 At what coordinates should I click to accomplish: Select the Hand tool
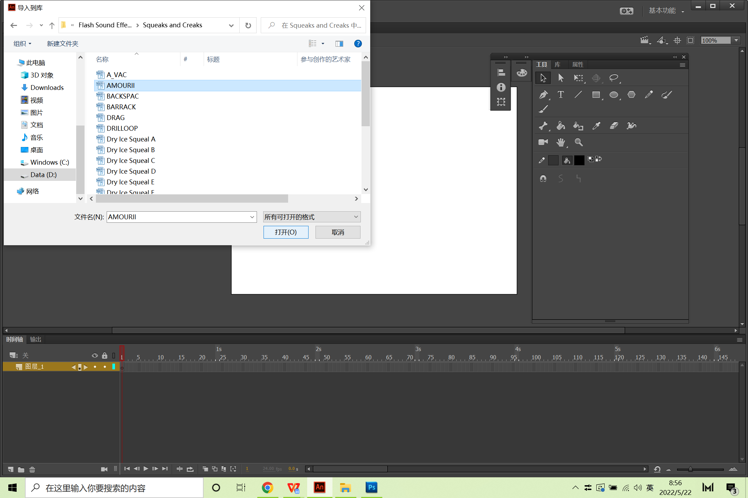point(561,142)
